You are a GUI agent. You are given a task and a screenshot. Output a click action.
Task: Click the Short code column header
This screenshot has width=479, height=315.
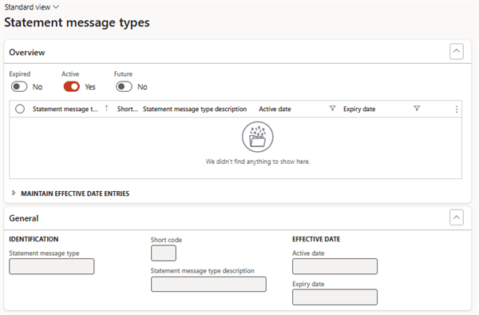(128, 109)
